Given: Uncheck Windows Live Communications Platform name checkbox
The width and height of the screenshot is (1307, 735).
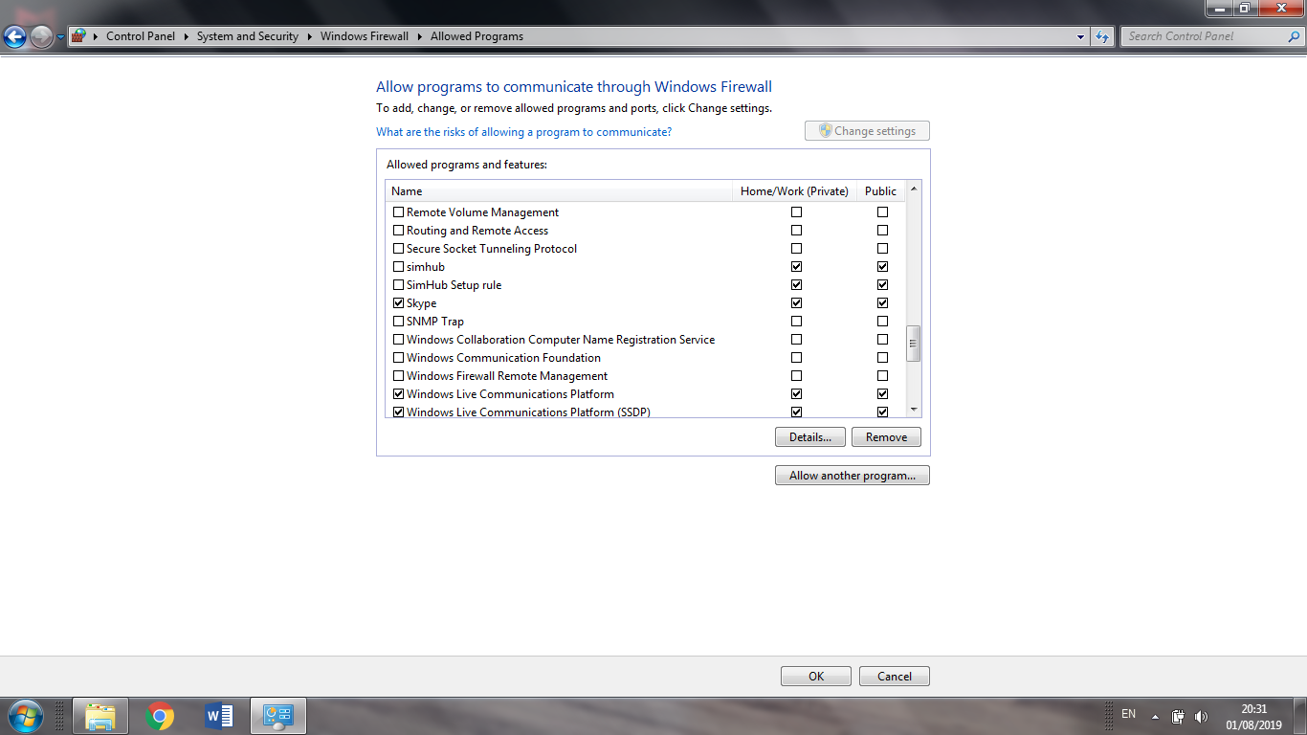Looking at the screenshot, I should click(399, 394).
